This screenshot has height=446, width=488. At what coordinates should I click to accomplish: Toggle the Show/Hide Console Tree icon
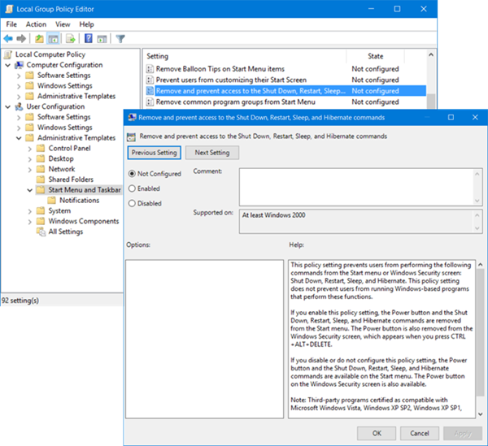pos(53,39)
